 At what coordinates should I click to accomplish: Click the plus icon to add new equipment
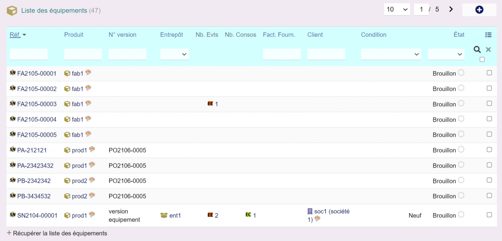point(479,10)
